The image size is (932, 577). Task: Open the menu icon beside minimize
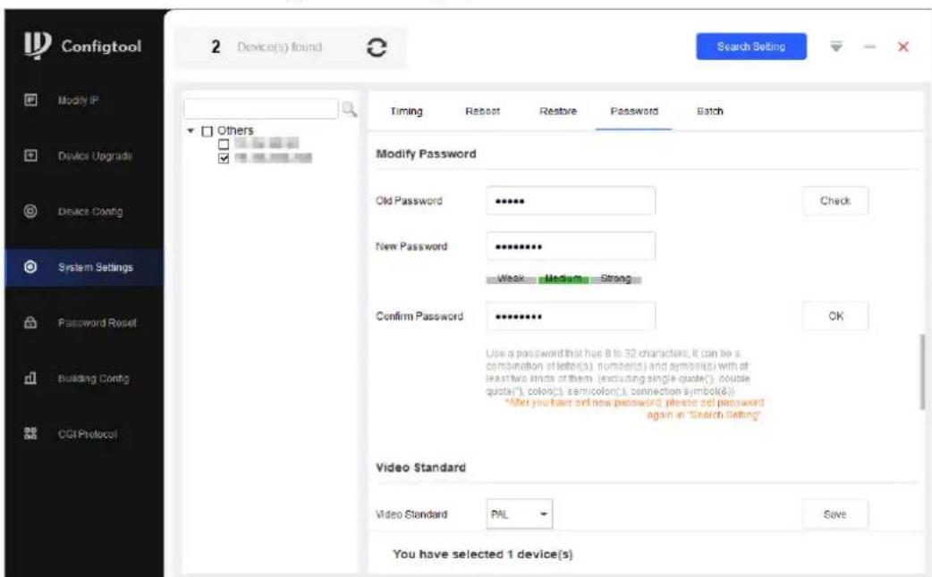point(836,46)
